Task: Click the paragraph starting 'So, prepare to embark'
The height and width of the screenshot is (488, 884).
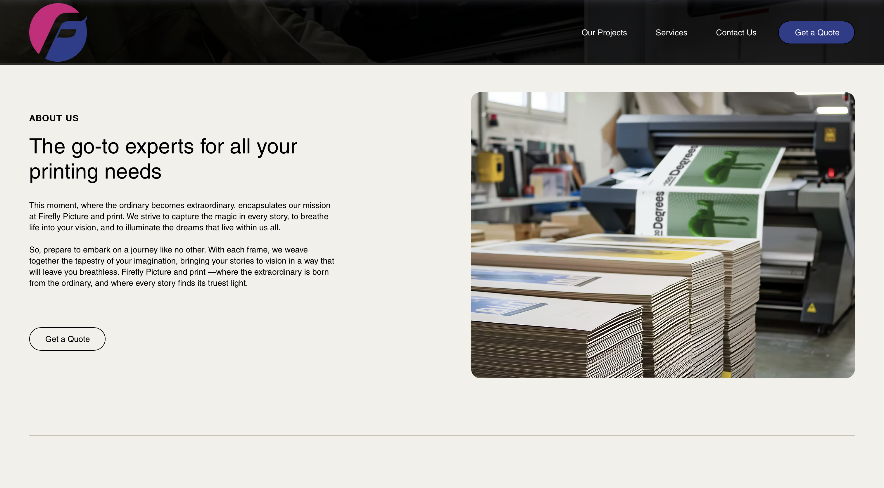Action: (x=182, y=266)
